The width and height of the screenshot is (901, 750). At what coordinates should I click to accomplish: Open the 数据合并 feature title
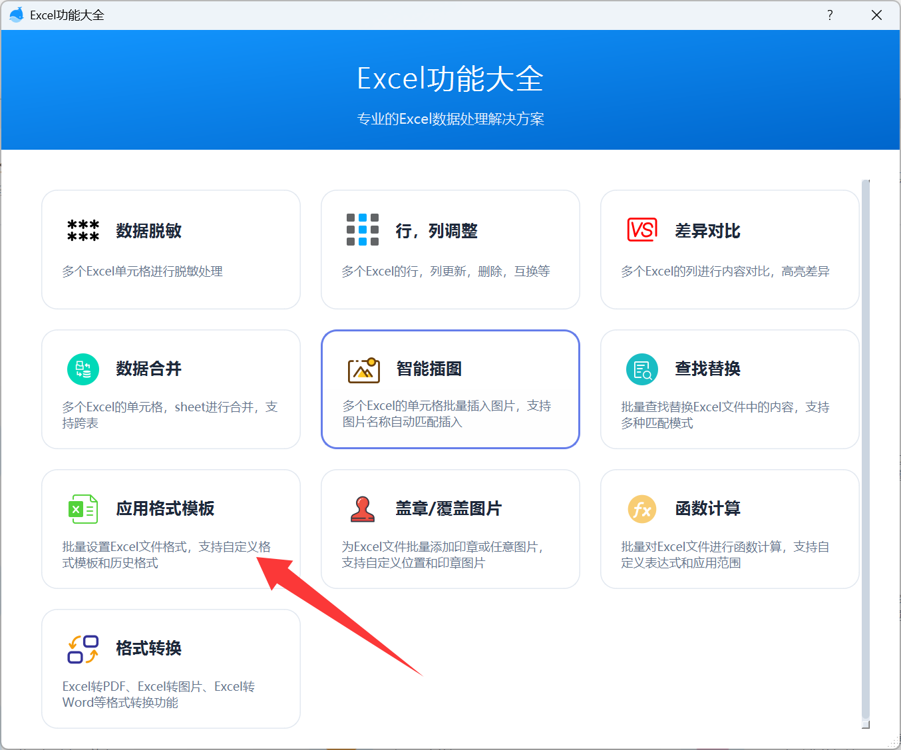point(149,369)
